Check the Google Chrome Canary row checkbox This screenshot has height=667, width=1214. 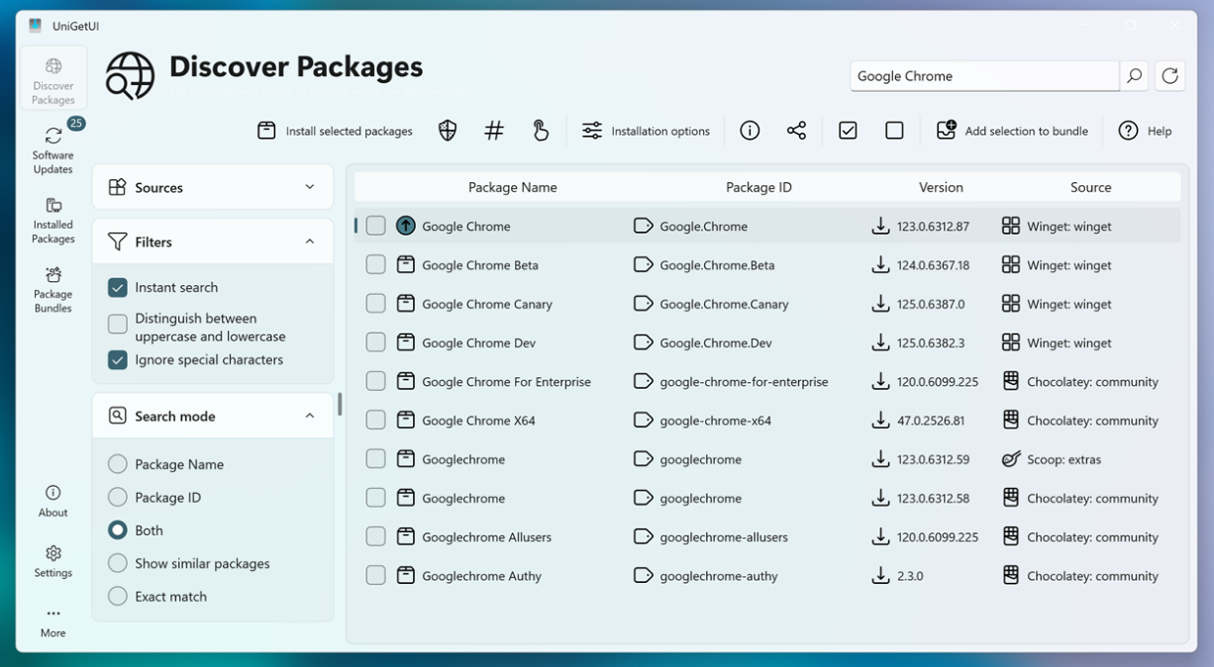pos(375,304)
